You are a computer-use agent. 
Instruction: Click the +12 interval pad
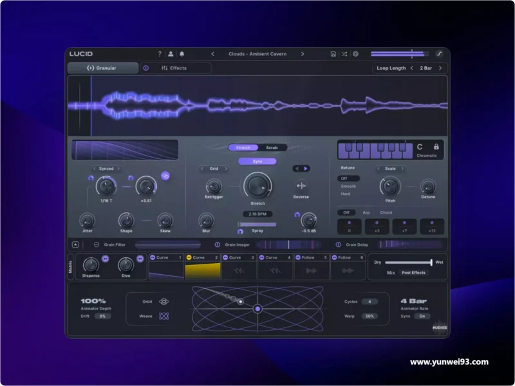[432, 226]
